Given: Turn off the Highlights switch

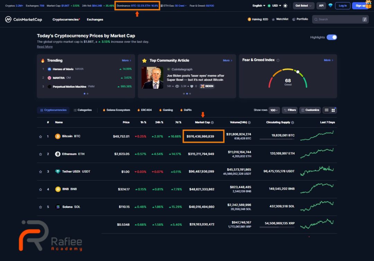Looking at the screenshot, I should click(x=332, y=37).
